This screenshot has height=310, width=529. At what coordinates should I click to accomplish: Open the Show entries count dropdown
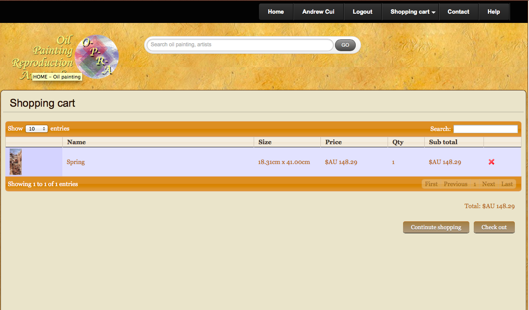36,129
